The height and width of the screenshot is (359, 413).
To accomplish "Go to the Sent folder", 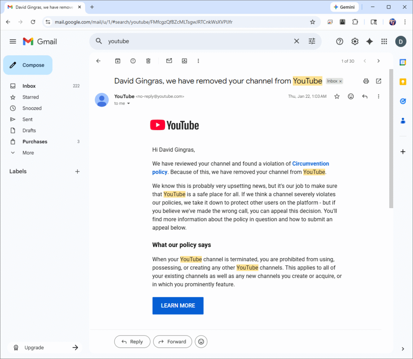I will pyautogui.click(x=27, y=120).
